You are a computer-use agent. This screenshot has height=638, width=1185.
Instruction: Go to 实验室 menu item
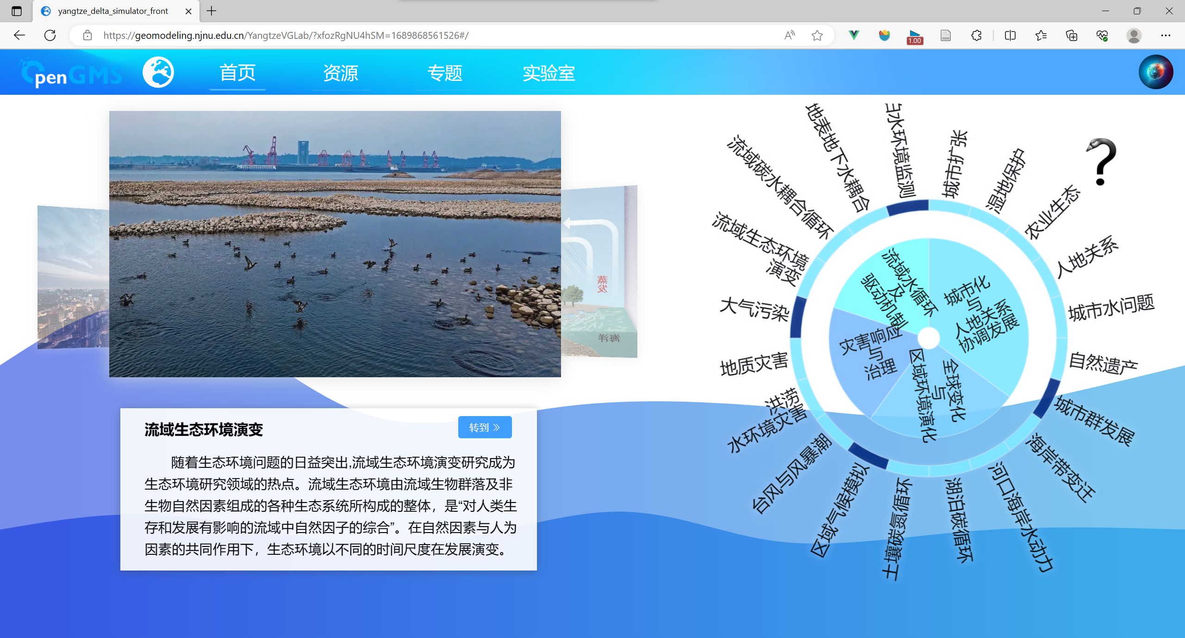click(x=549, y=73)
